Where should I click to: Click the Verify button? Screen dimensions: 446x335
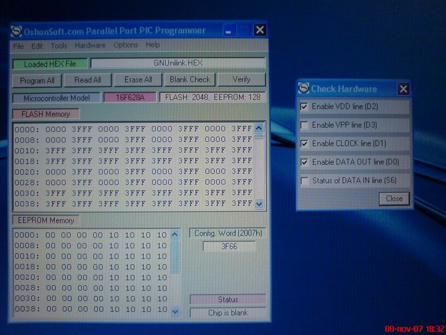[241, 79]
